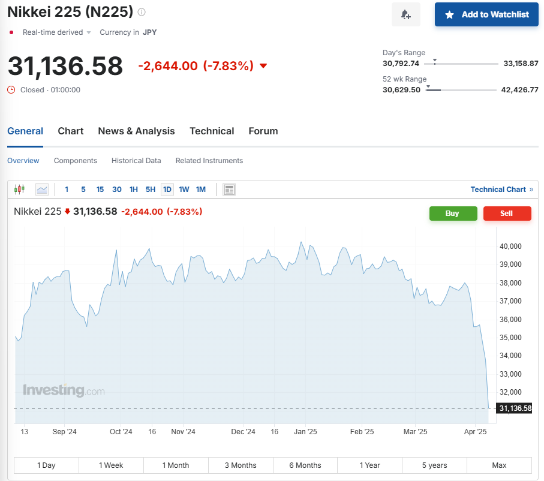Set chart range to 1 Day
Viewport: 544px width, 481px height.
coord(46,465)
